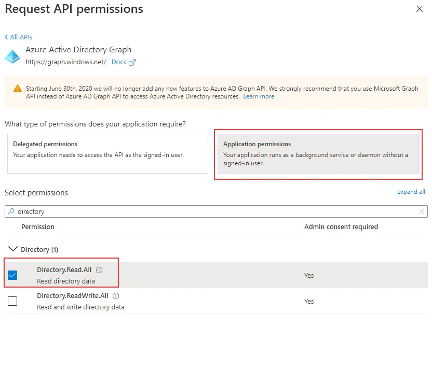Uncheck the Directory.Read.All checkbox
Viewport: 432px width, 384px height.
(x=12, y=275)
